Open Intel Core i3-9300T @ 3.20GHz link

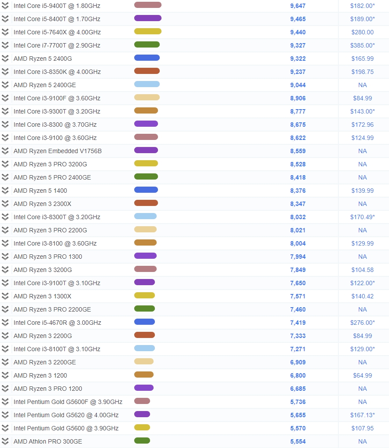57,111
